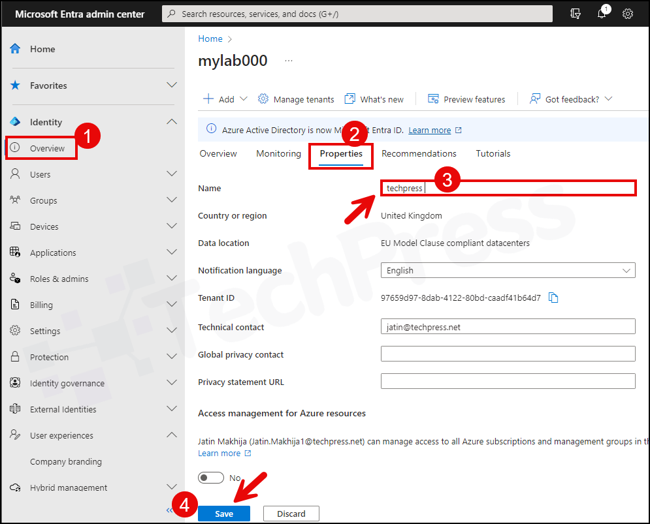Open the Recommendations tab
Viewport: 650px width, 524px height.
point(419,153)
